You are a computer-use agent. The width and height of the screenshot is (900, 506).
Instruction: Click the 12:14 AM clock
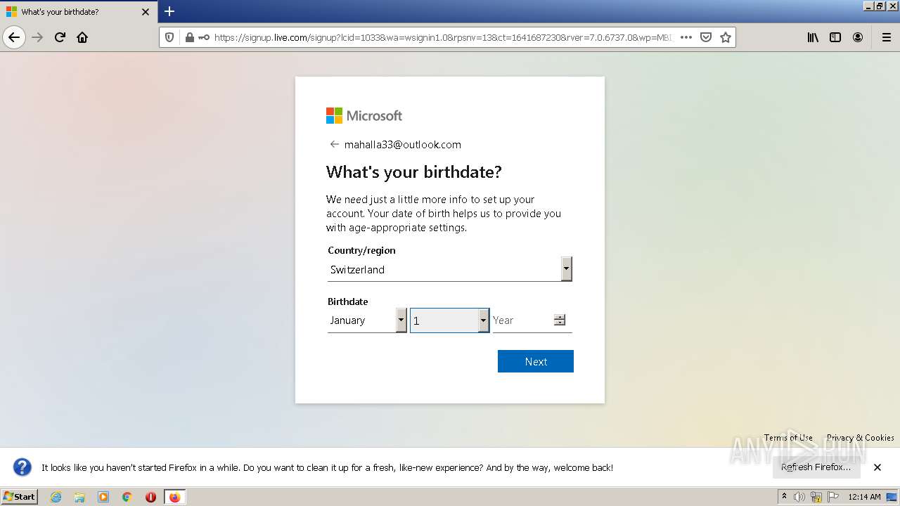click(864, 497)
